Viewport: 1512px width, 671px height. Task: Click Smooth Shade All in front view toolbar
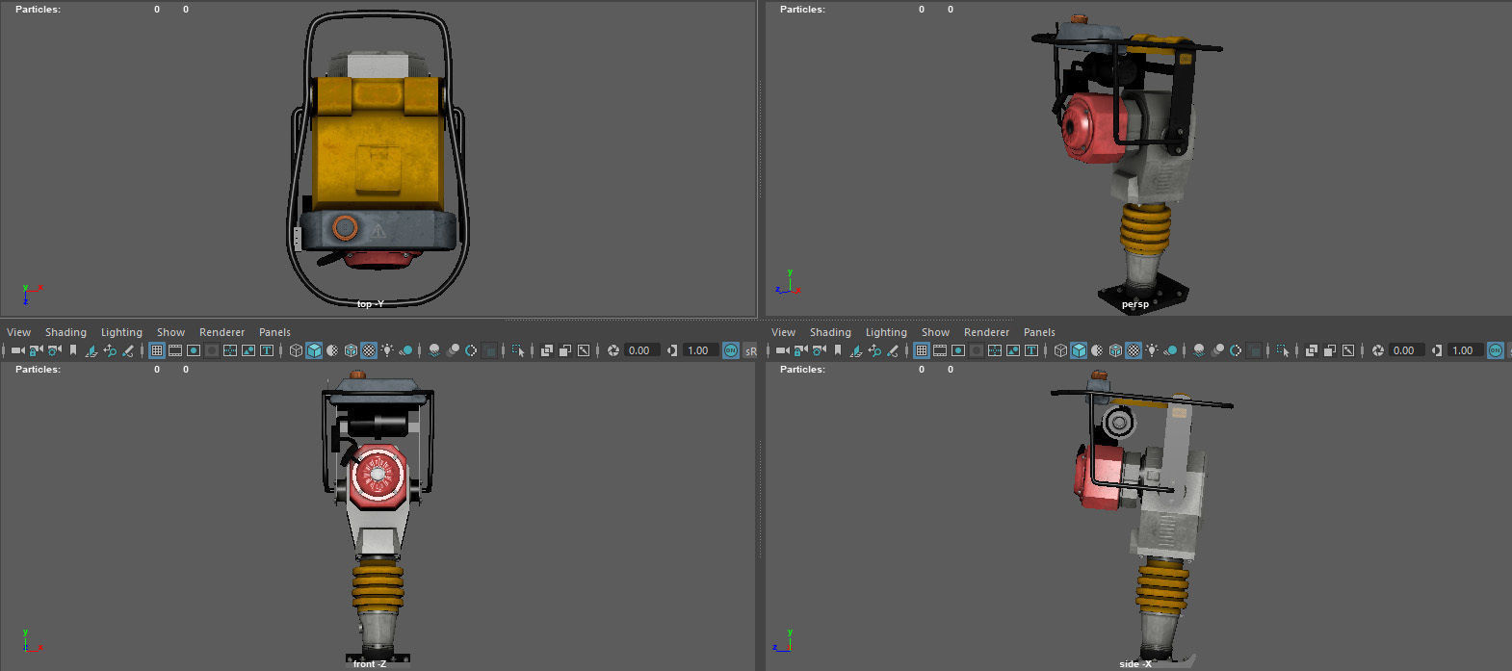click(314, 350)
